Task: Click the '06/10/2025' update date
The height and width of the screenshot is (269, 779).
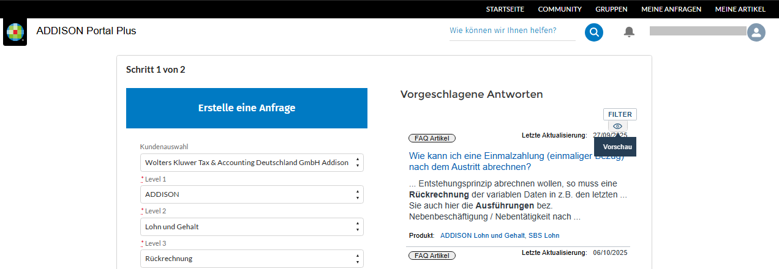Action: click(x=611, y=252)
